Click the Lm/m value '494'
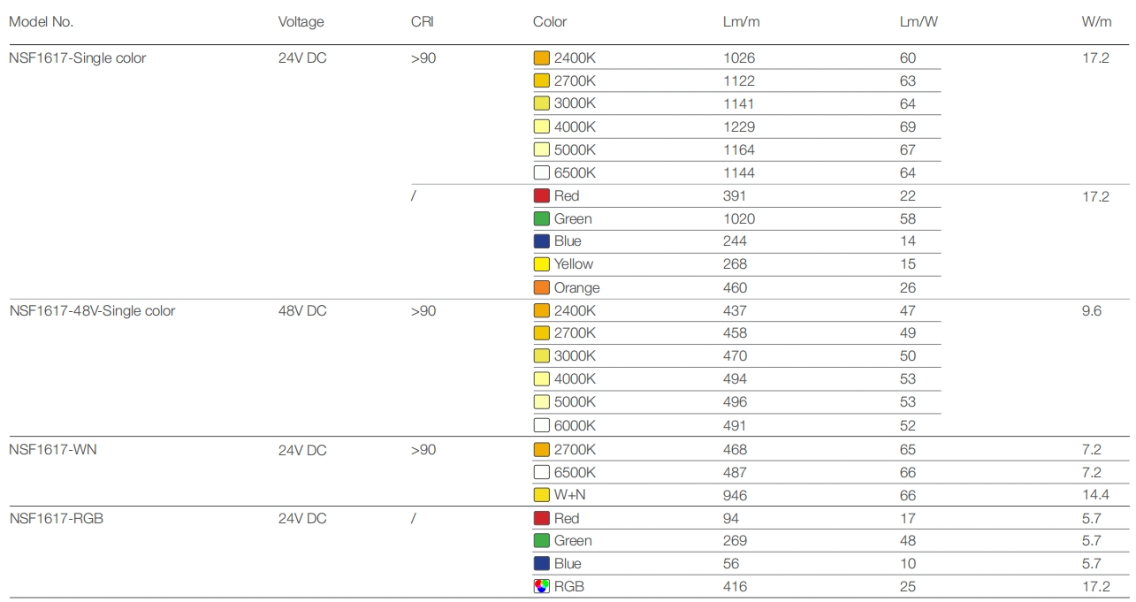The height and width of the screenshot is (602, 1136). (735, 379)
